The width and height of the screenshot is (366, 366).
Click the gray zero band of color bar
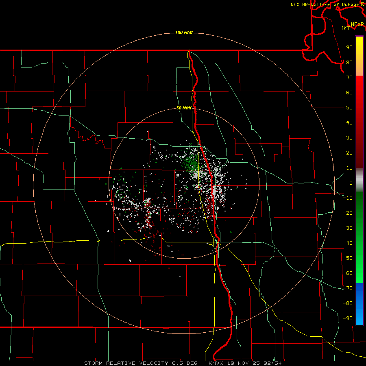[359, 180]
